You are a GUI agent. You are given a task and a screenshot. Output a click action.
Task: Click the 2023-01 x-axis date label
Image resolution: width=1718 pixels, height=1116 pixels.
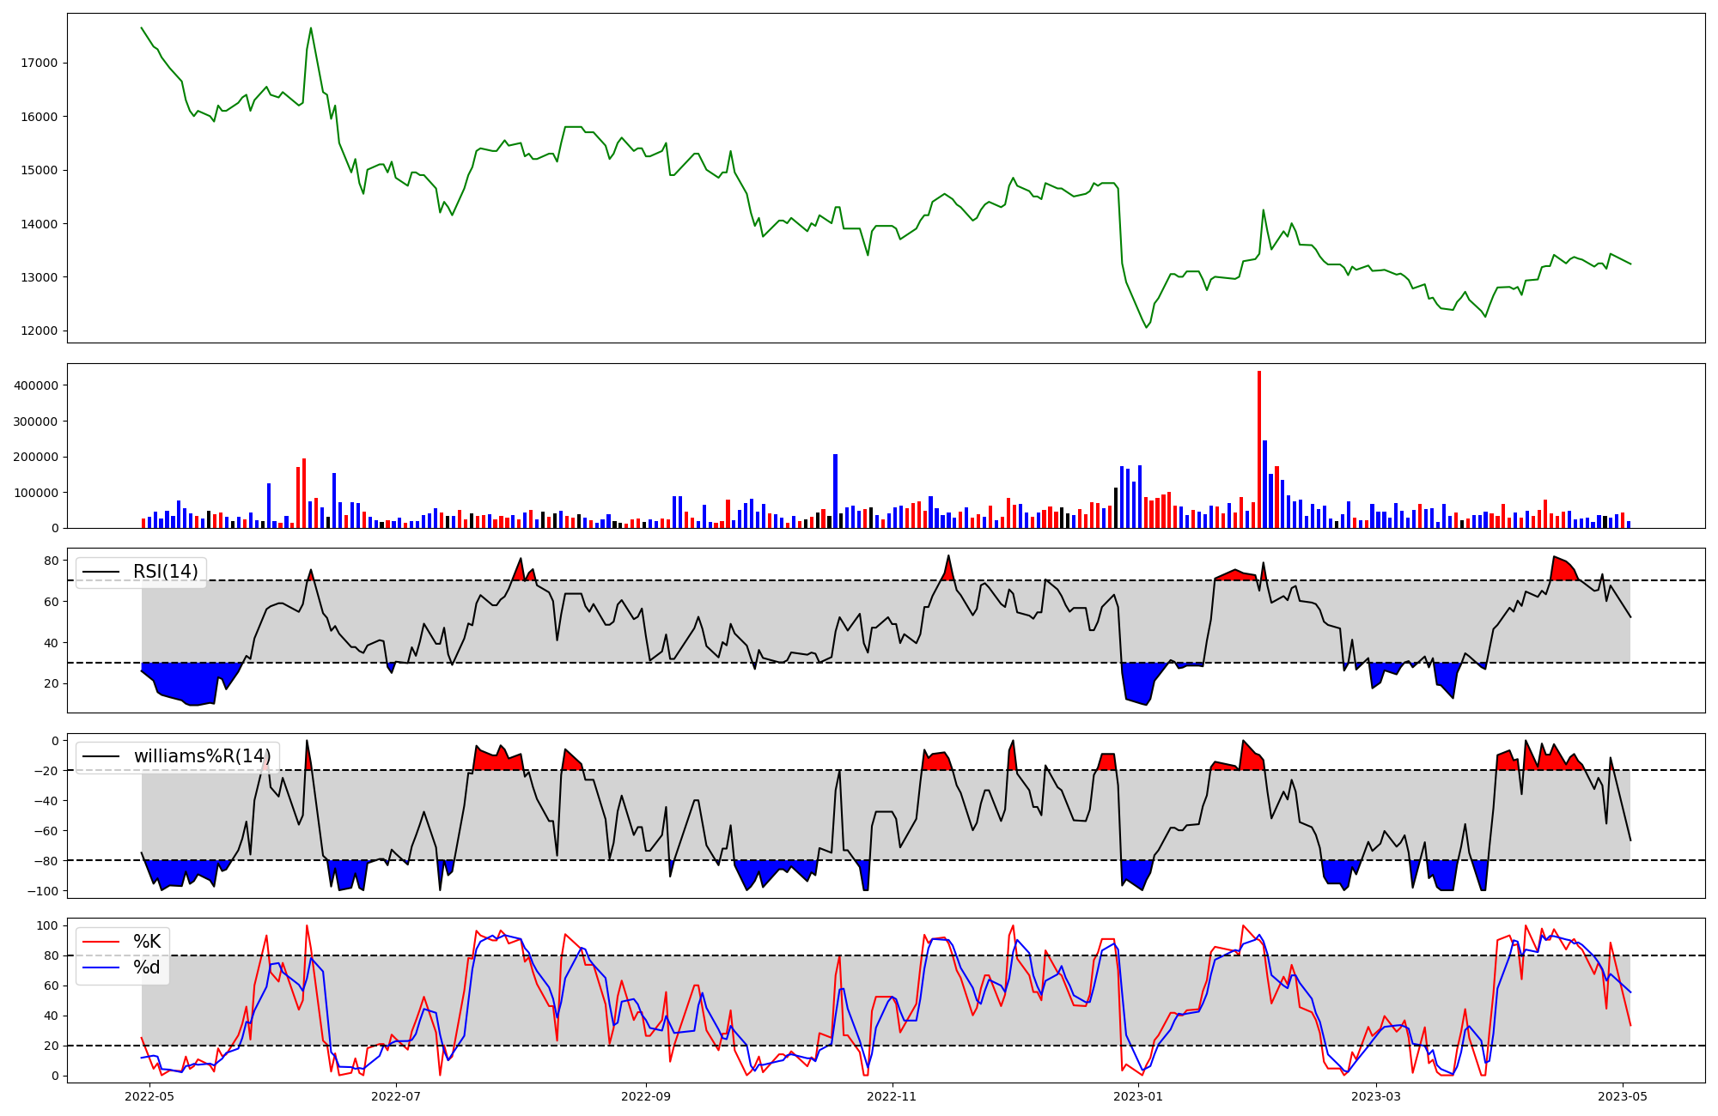[1139, 1096]
